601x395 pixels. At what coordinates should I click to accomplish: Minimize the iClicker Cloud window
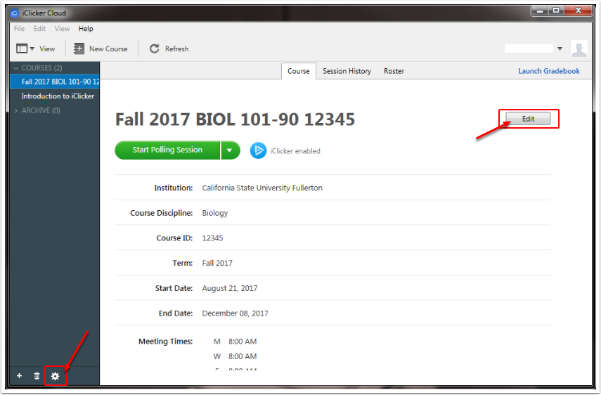tap(540, 11)
